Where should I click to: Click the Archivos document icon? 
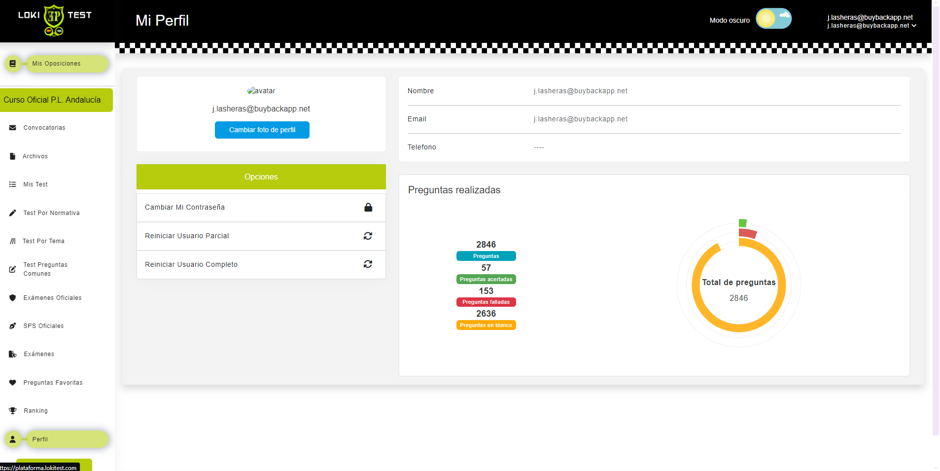(x=12, y=156)
